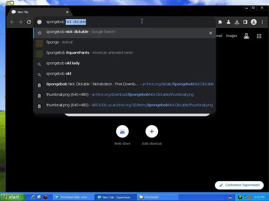Click magnifier icon beside 'spongebob old'
The width and height of the screenshot is (269, 201).
(x=39, y=75)
